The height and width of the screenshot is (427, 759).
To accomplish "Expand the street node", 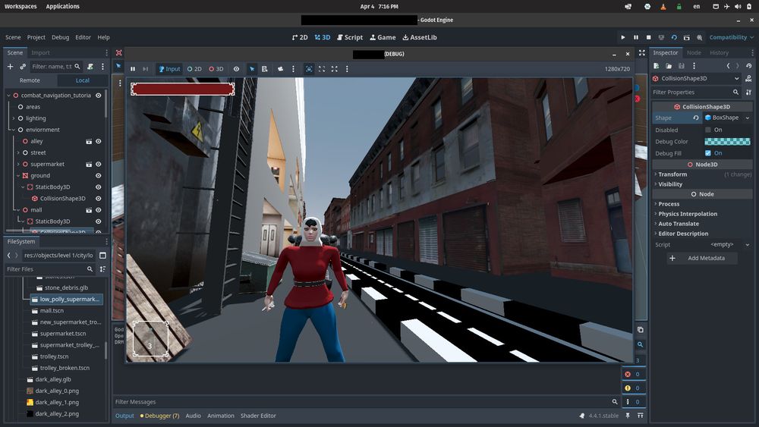I will pos(18,152).
